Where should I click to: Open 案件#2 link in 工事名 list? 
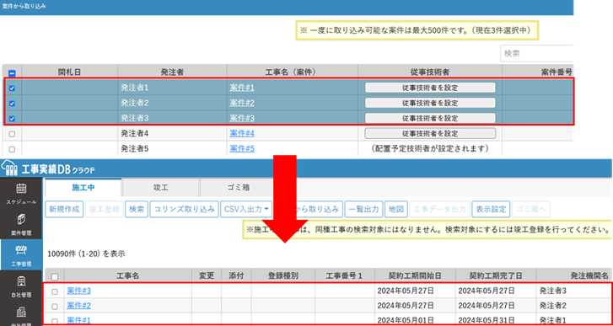(x=78, y=305)
